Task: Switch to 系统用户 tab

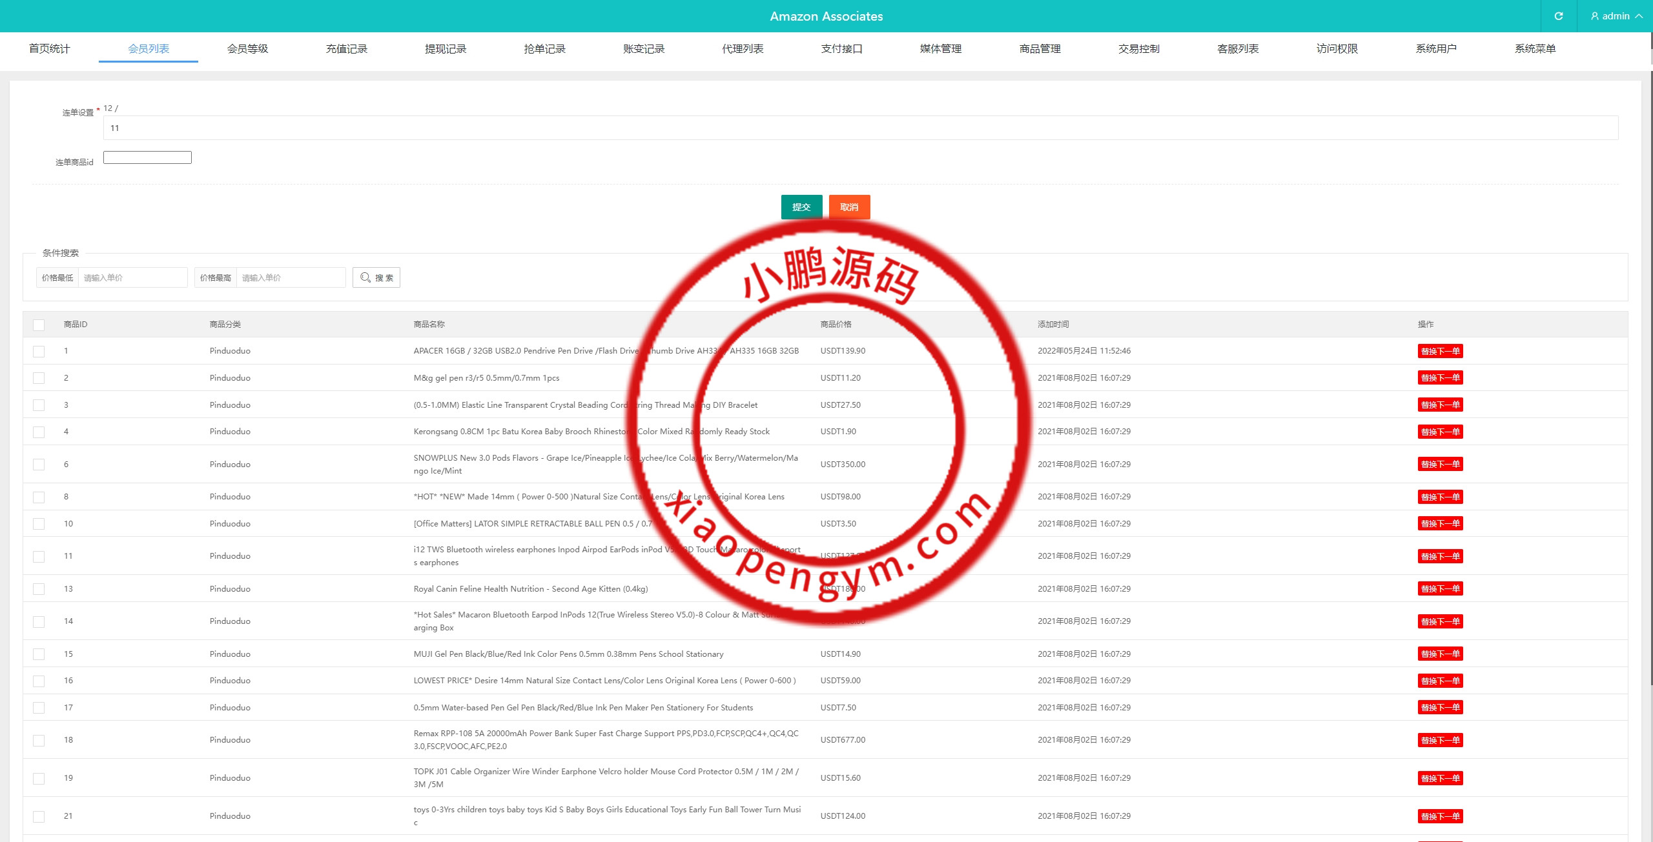Action: (1436, 48)
